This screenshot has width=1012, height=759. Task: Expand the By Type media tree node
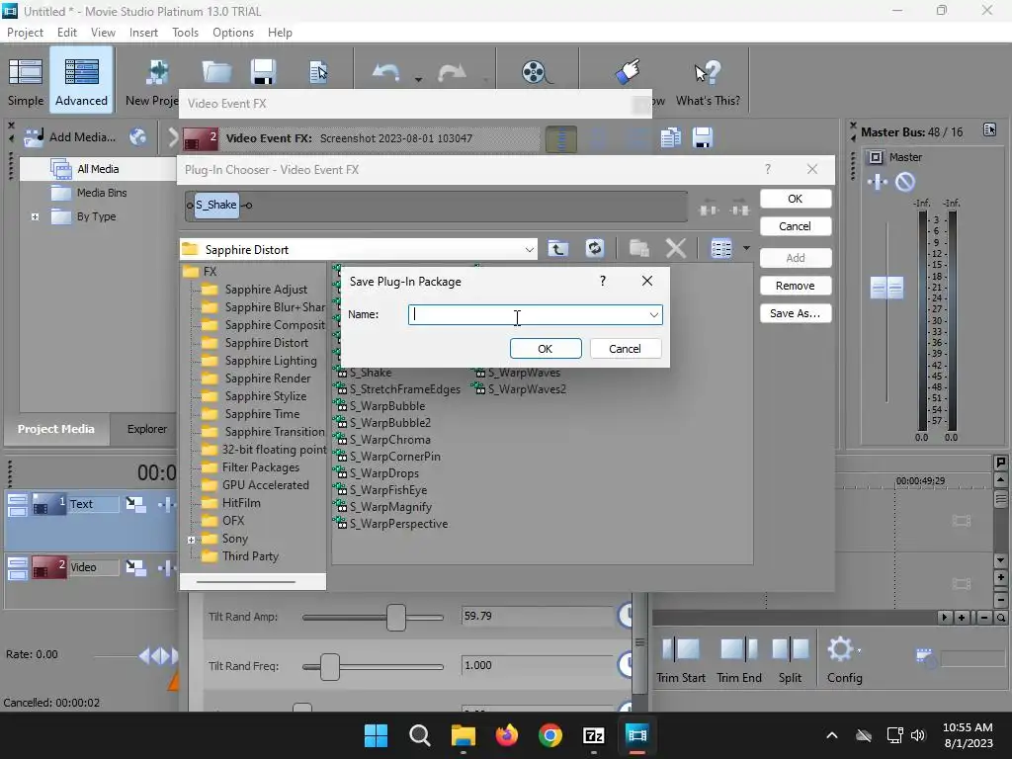coord(35,216)
